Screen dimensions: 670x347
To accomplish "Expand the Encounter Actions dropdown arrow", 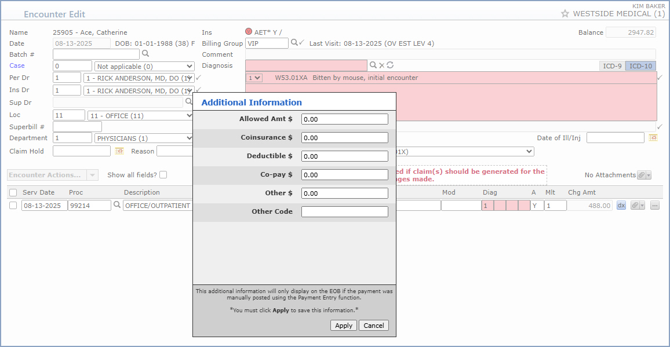I will pos(93,175).
